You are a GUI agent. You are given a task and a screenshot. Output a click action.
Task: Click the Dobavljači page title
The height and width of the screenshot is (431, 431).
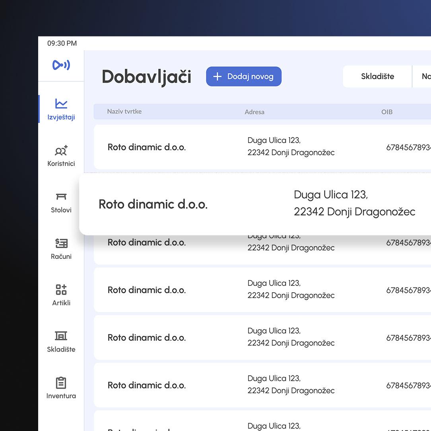click(146, 77)
